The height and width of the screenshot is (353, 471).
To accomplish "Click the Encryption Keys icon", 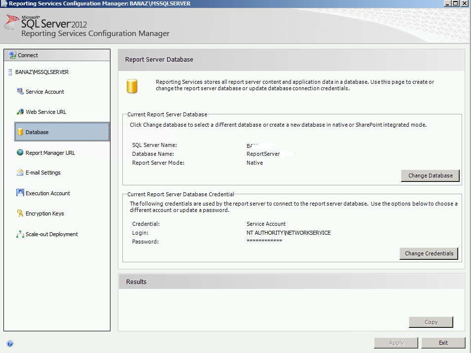I will point(20,213).
